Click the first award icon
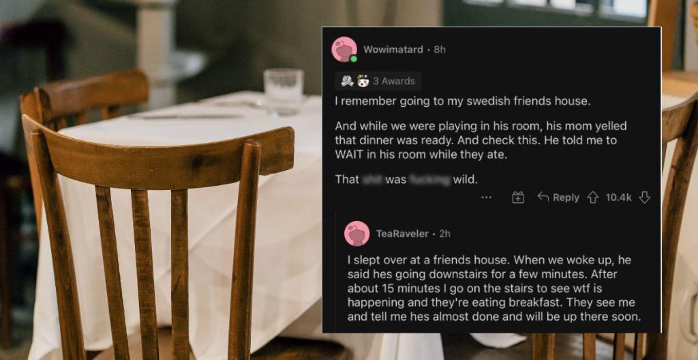The height and width of the screenshot is (360, 698). click(348, 81)
